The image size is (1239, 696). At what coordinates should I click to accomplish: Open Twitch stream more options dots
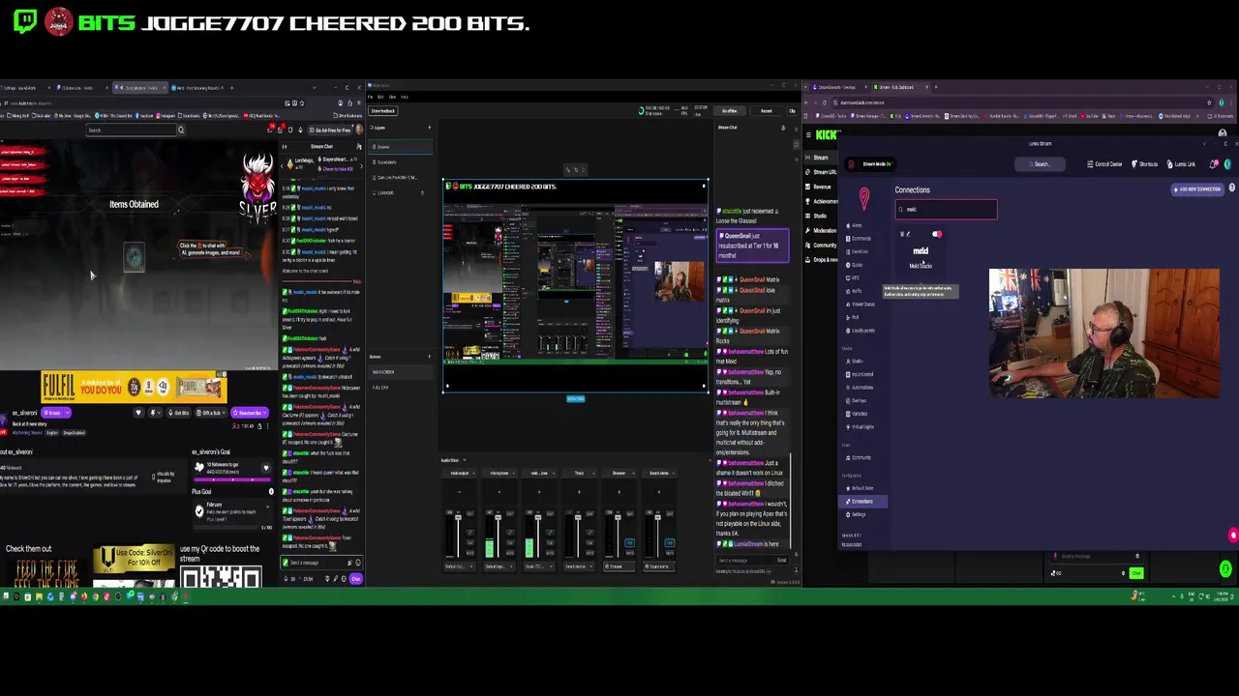tap(268, 426)
